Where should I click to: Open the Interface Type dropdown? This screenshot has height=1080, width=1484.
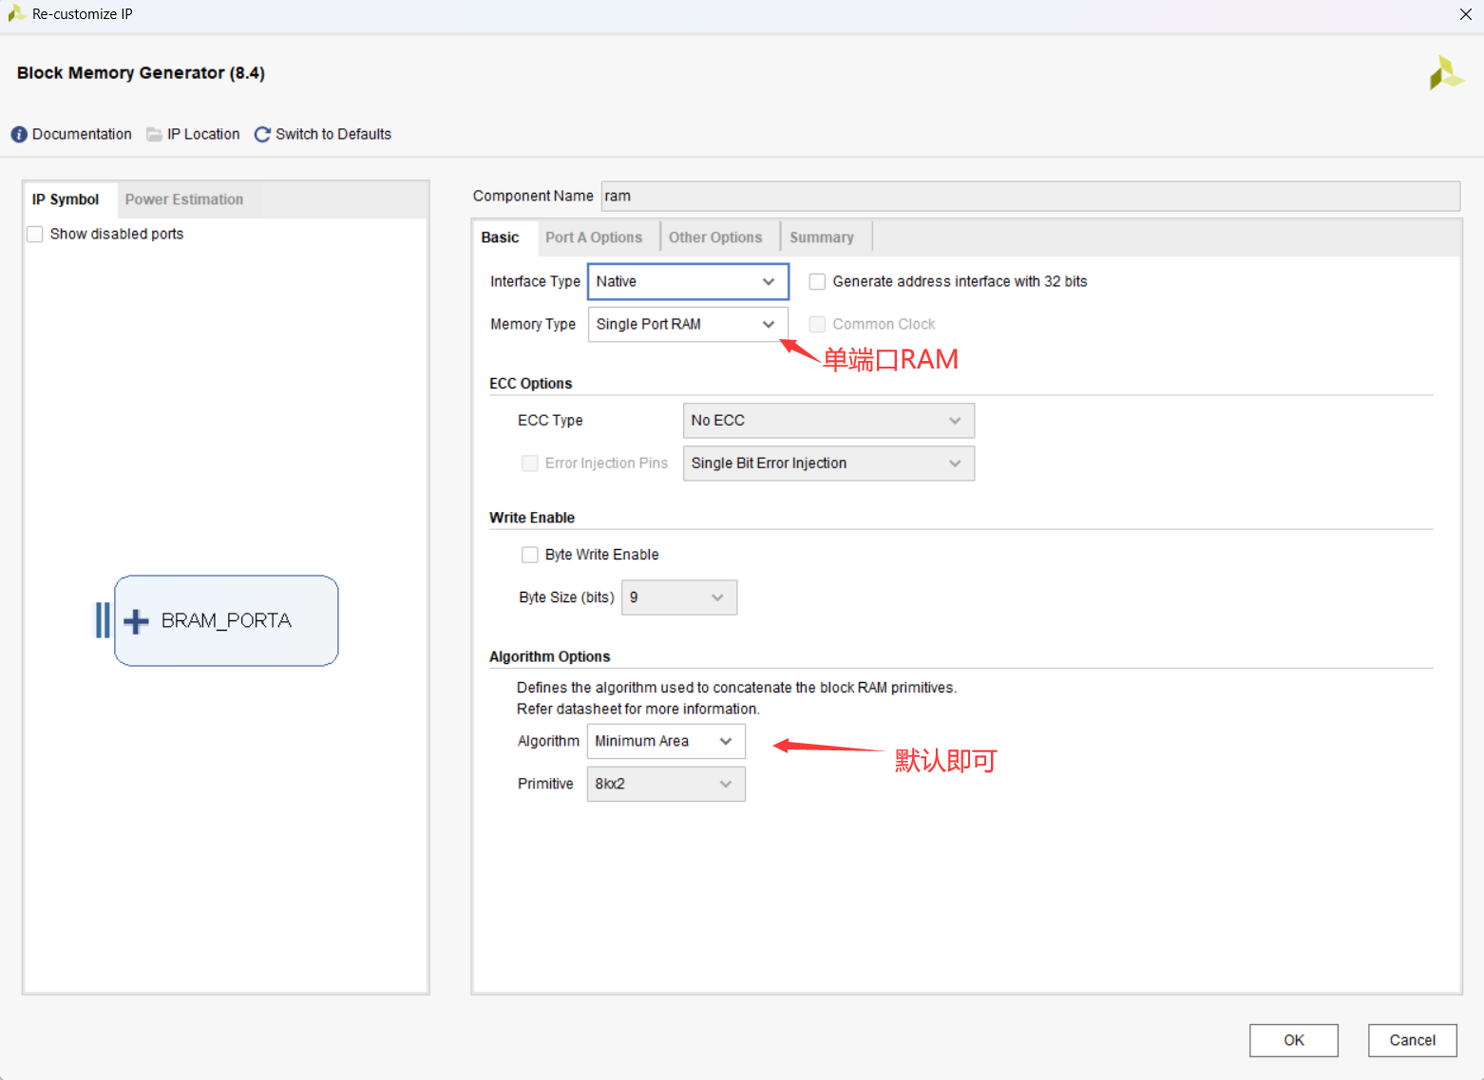688,282
